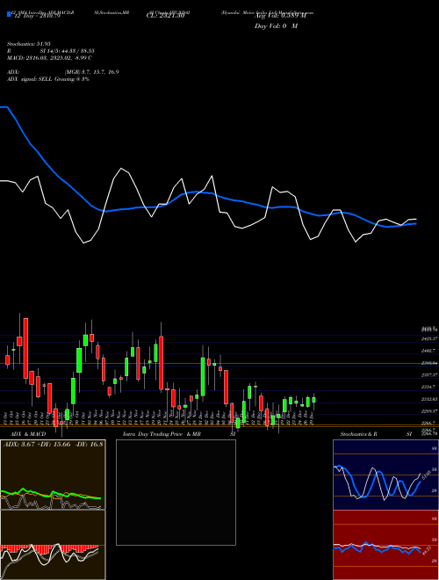Viewport: 439px width, 580px height.
Task: Click the 'Stochastics & R' panel title
Action: click(x=359, y=434)
